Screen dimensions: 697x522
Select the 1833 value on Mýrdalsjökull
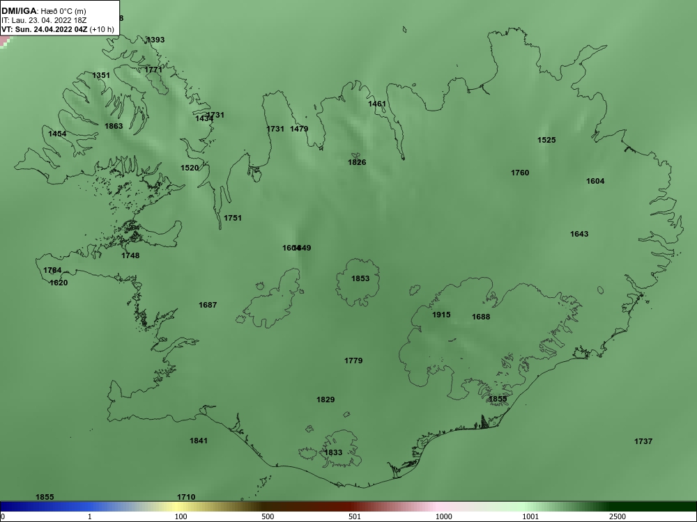(x=333, y=453)
